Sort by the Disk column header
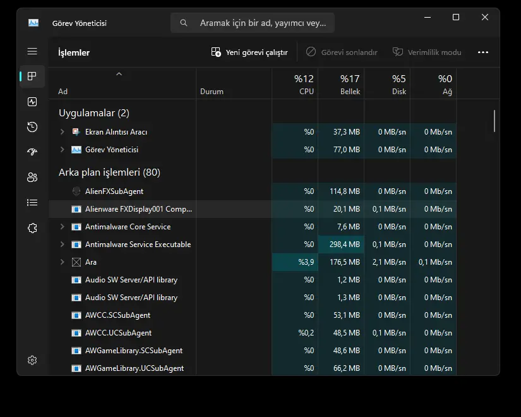Image resolution: width=521 pixels, height=417 pixels. pyautogui.click(x=387, y=84)
